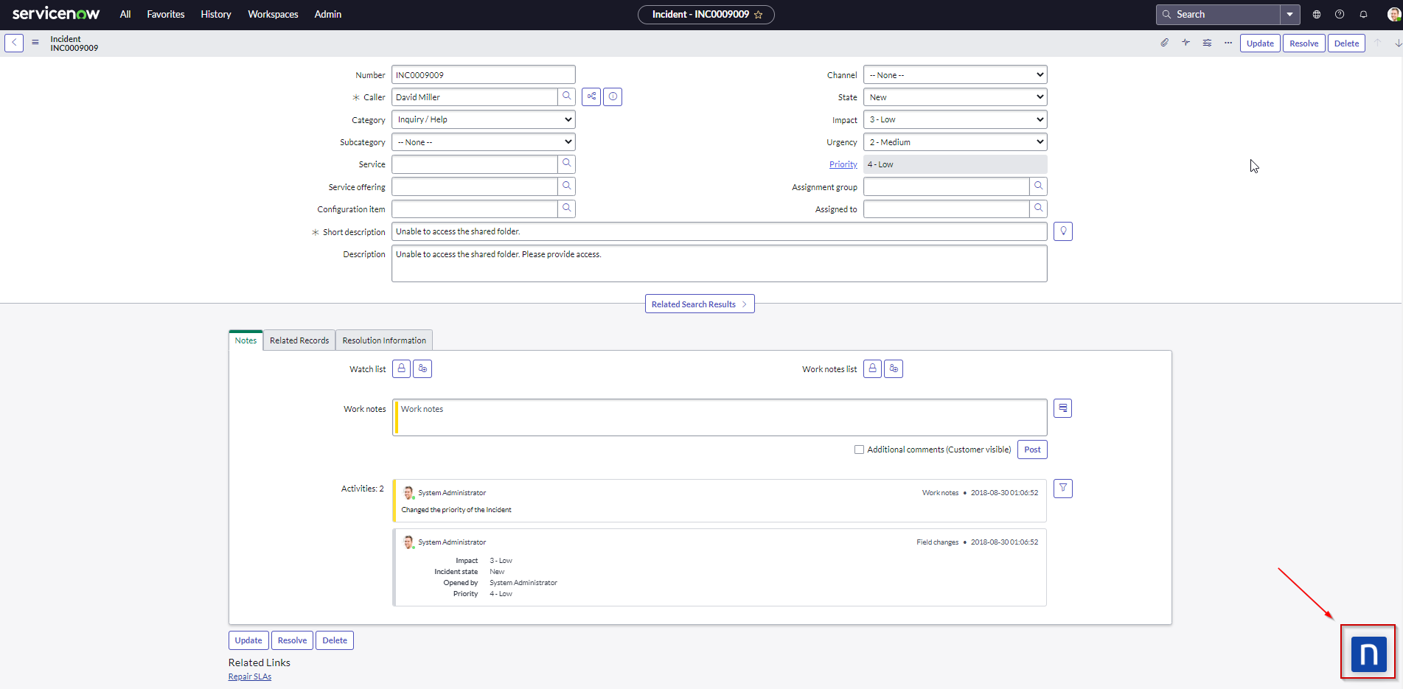1403x689 pixels.
Task: Click the Short description field
Action: pos(720,231)
